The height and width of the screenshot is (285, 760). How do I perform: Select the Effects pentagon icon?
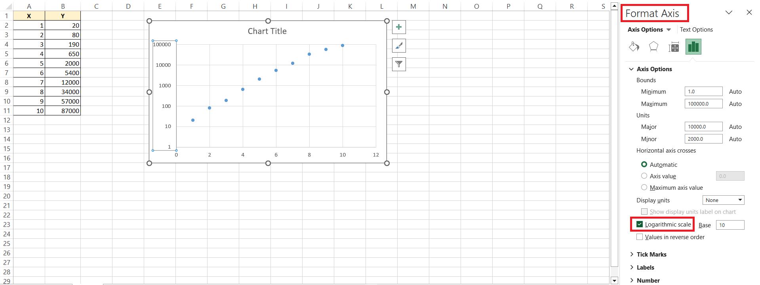(x=653, y=47)
